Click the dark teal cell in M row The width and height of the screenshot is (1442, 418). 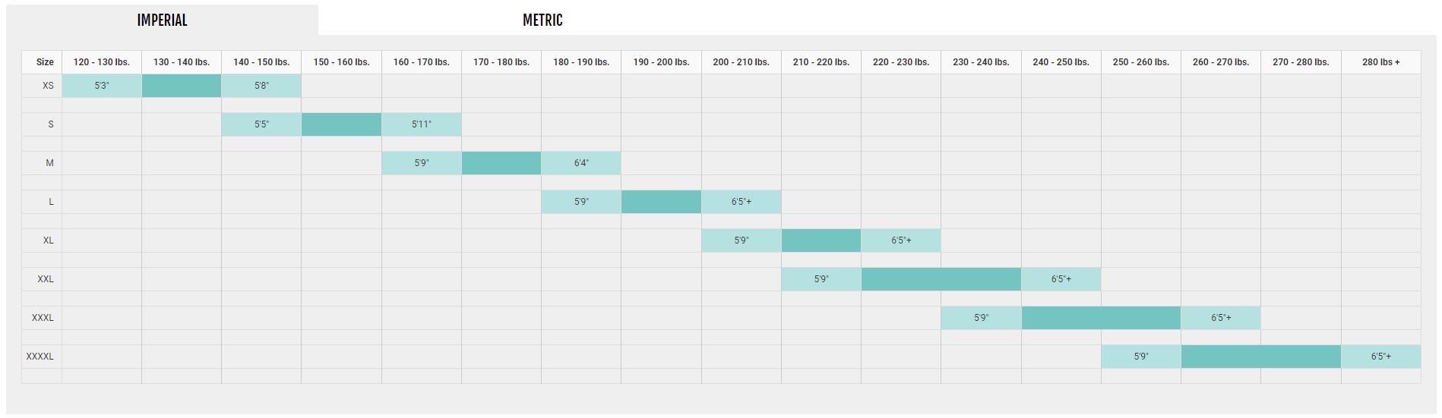(x=501, y=163)
